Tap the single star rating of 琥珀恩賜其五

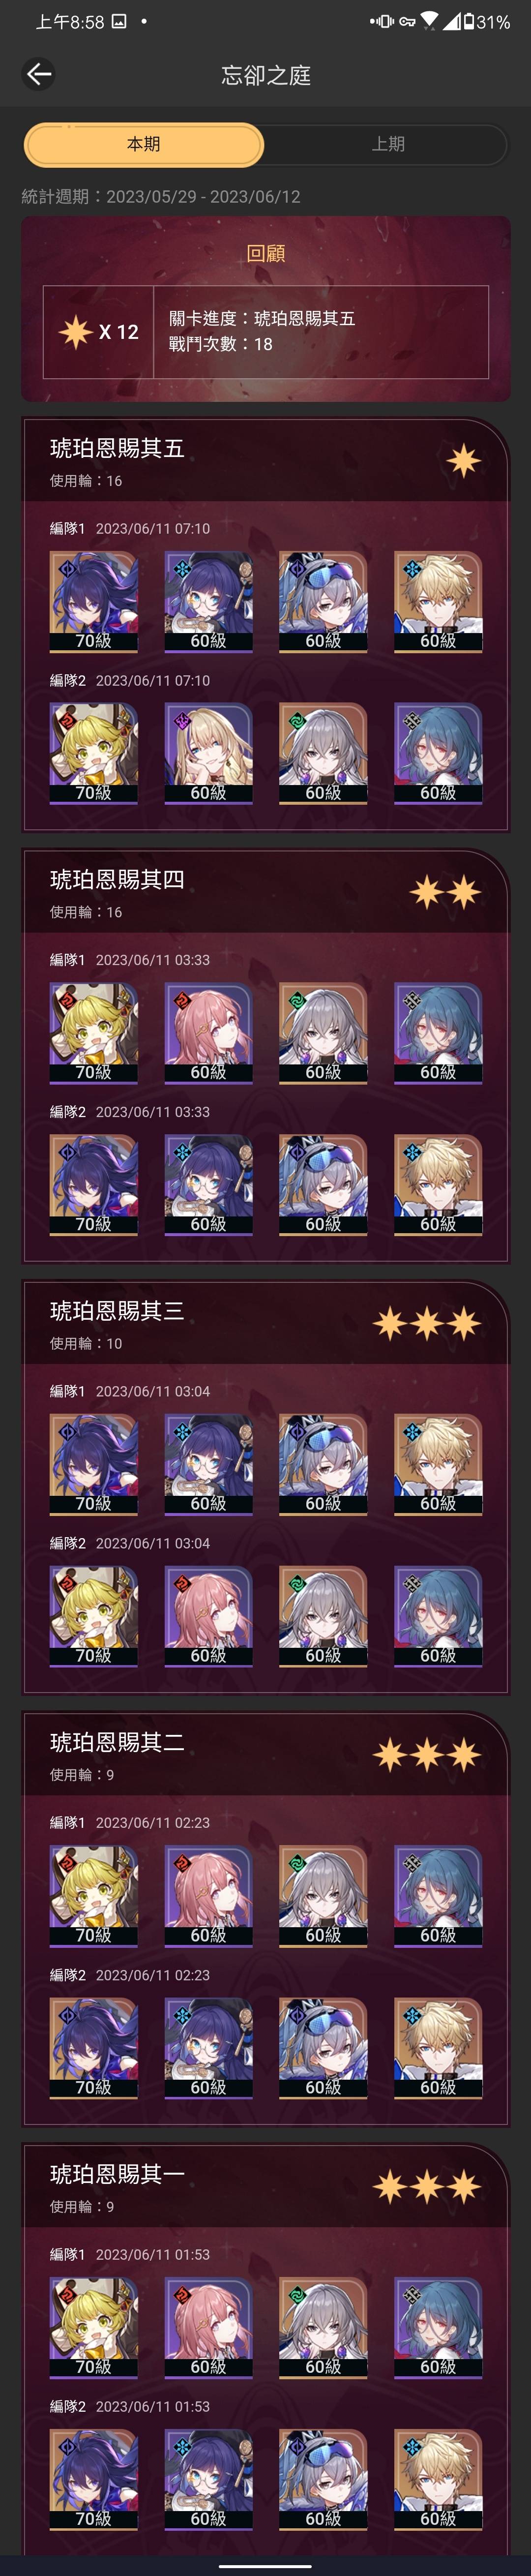463,460
